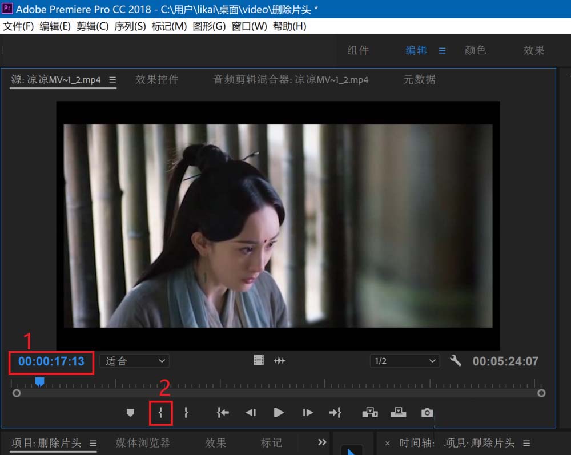Open the 元数据 tab

pos(419,79)
